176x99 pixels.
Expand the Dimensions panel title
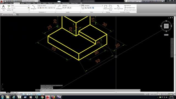click(42, 12)
